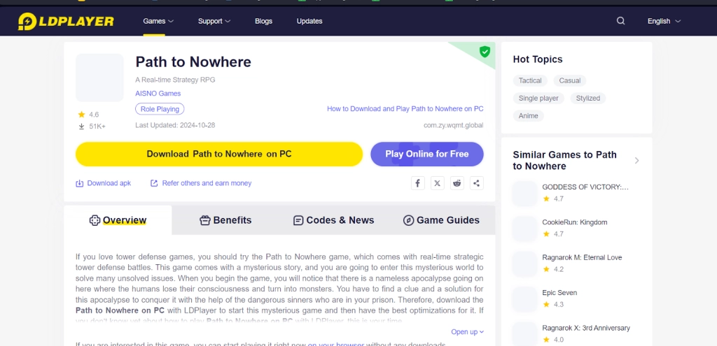Switch to the Game Guides tab
717x346 pixels.
click(x=441, y=220)
